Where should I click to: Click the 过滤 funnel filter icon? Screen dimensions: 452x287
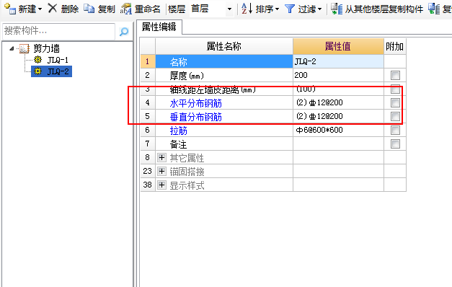pyautogui.click(x=289, y=9)
